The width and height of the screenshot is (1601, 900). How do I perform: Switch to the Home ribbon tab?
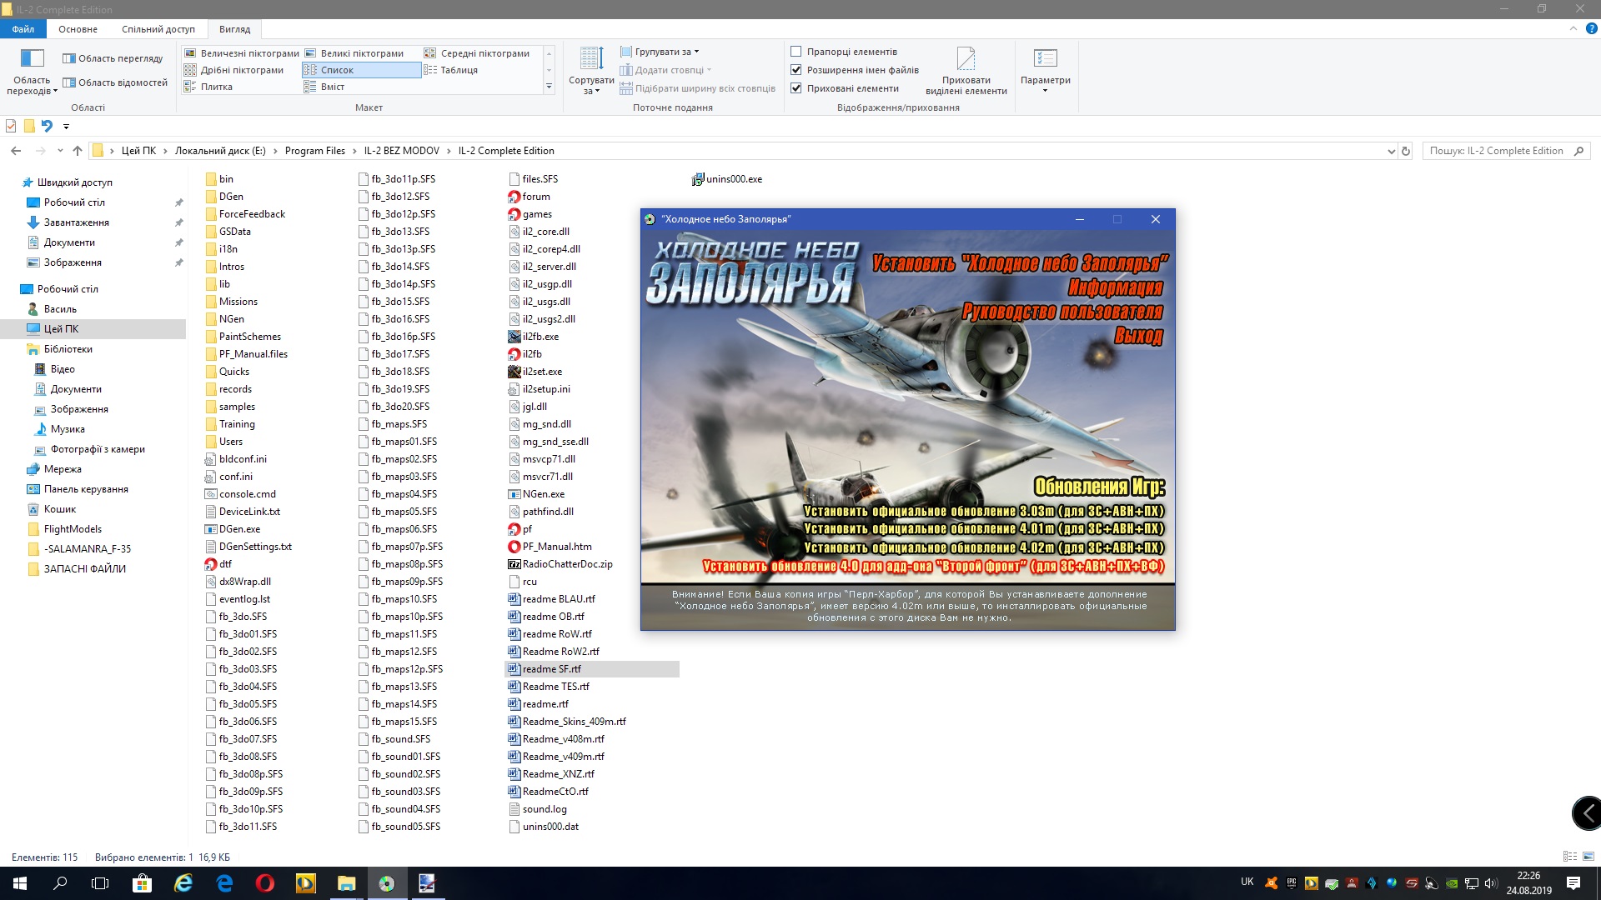78,29
